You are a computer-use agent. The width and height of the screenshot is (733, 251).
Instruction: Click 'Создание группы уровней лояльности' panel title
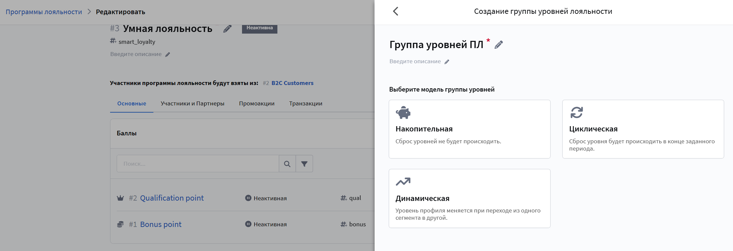(x=543, y=12)
